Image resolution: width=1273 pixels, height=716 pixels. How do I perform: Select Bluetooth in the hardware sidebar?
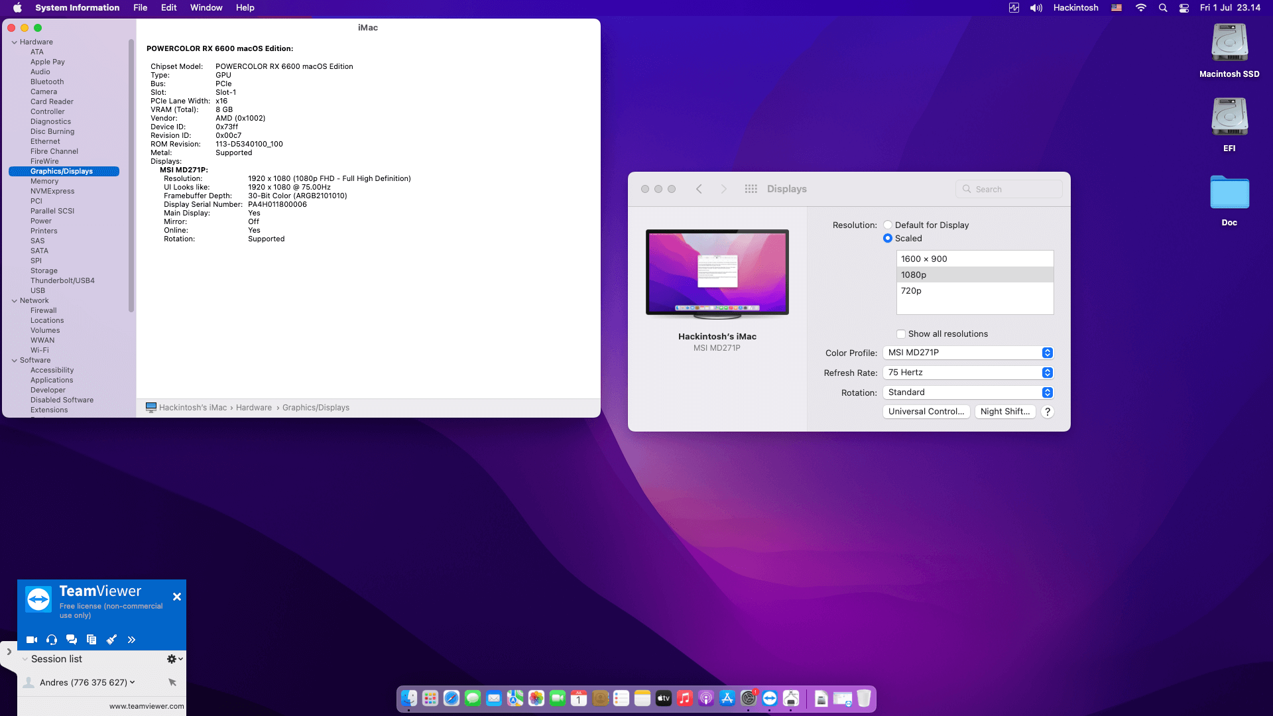47,82
